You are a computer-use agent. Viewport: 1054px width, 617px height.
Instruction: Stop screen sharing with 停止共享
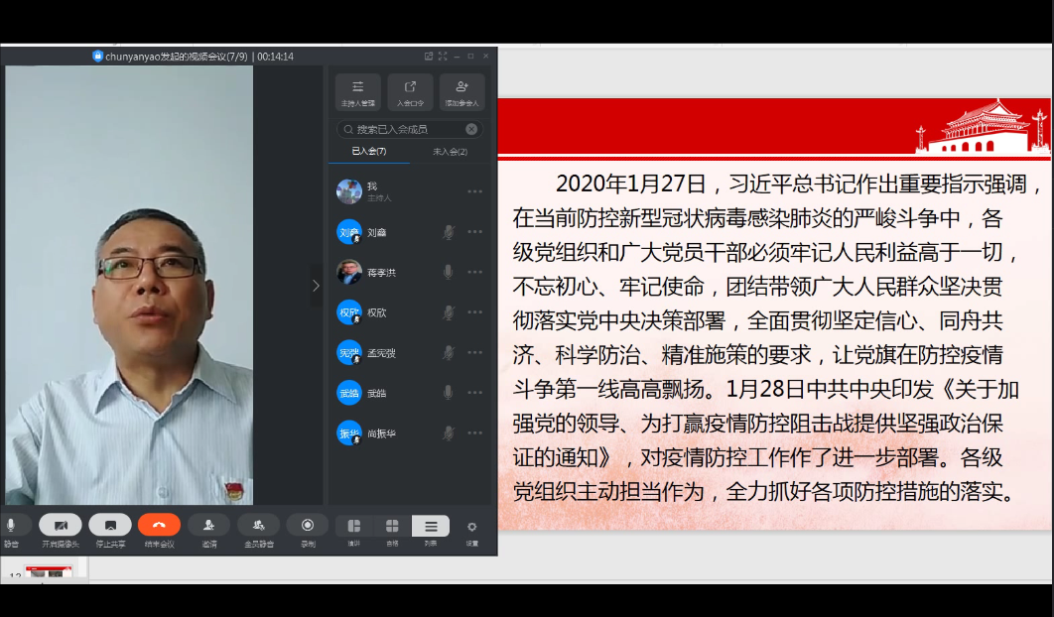click(x=110, y=526)
